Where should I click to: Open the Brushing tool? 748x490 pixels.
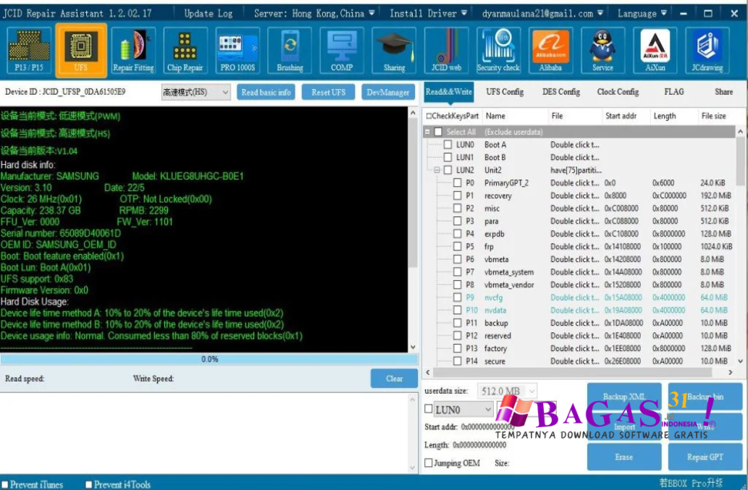tap(290, 50)
